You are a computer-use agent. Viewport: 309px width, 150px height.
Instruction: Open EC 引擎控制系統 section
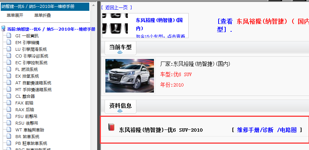31,63
